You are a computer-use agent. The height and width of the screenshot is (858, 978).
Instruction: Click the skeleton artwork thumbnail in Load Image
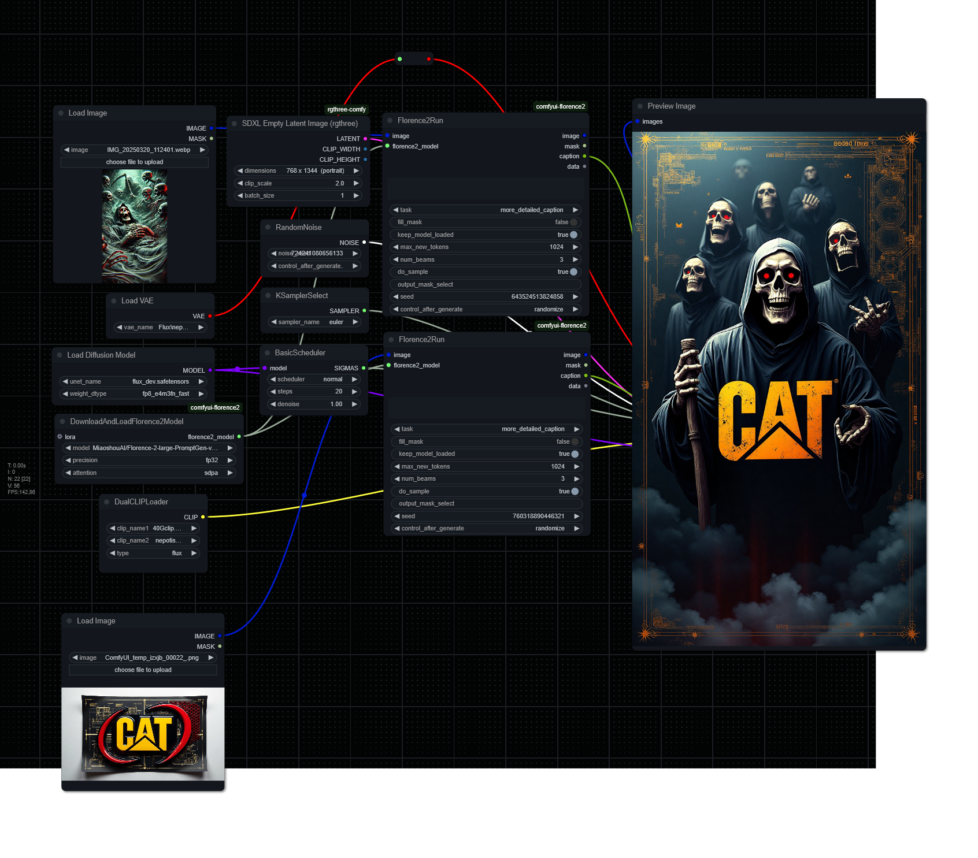tap(135, 226)
